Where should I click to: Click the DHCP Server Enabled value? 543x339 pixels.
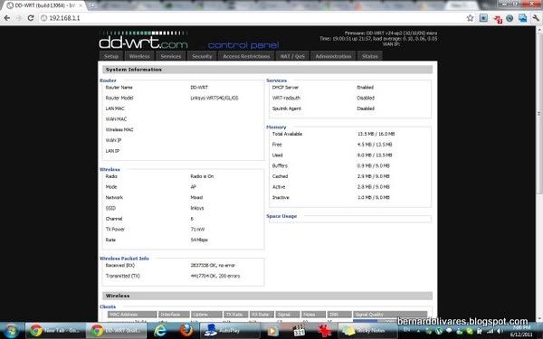tap(365, 87)
